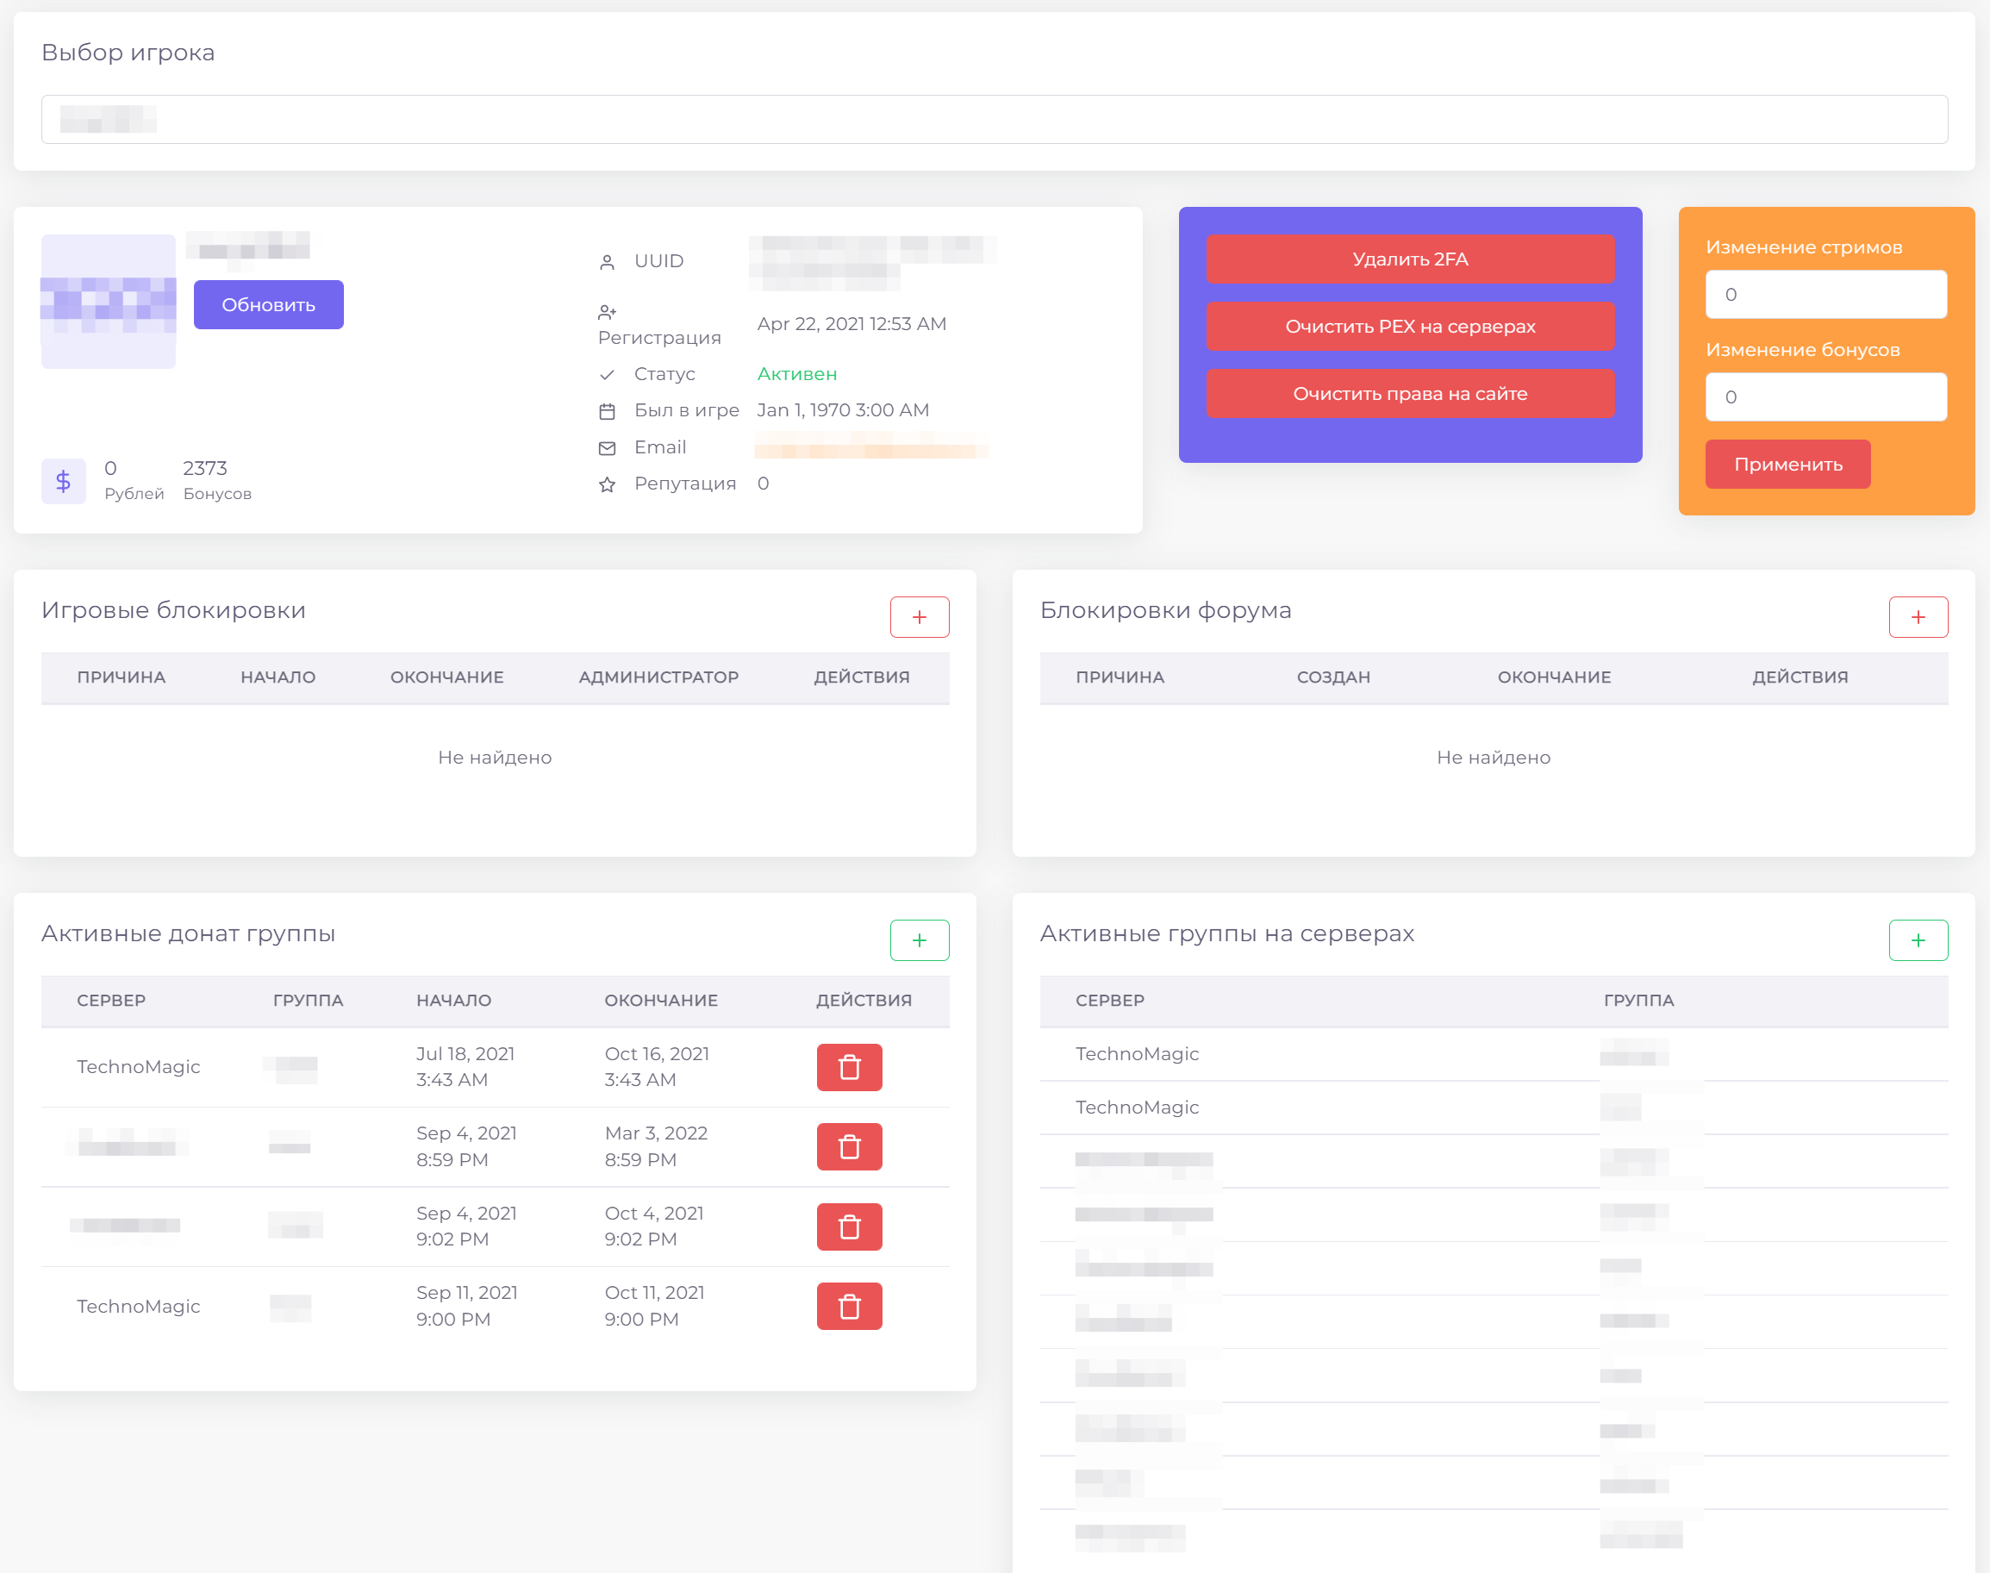The width and height of the screenshot is (1990, 1573).
Task: Click the calendar icon beside Был в игре
Action: [x=607, y=411]
